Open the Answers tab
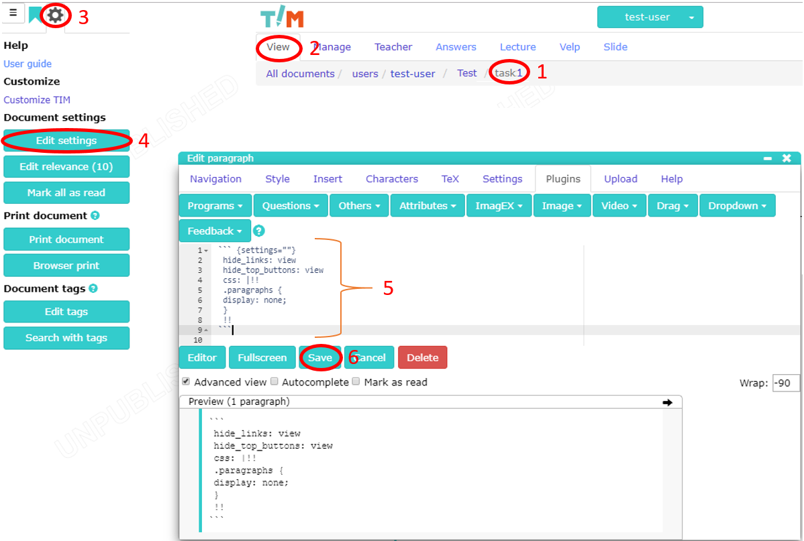804x541 pixels. (456, 47)
